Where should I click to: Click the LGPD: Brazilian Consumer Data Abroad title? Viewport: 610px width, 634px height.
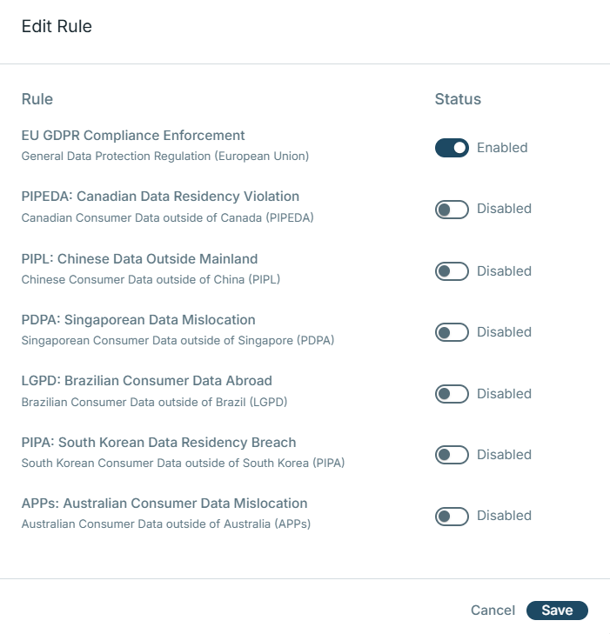coord(146,381)
